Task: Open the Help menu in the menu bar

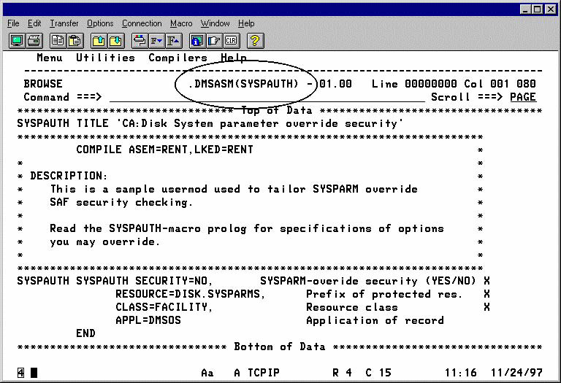Action: click(x=246, y=23)
